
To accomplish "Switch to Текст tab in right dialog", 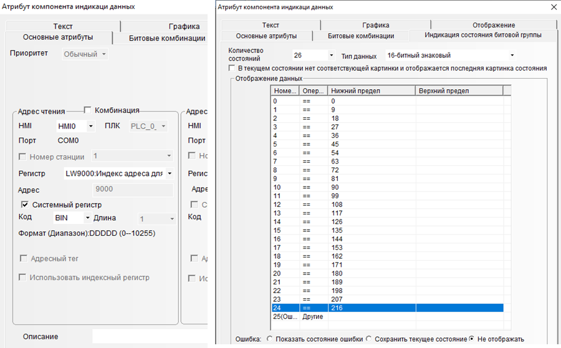I will click(x=271, y=25).
